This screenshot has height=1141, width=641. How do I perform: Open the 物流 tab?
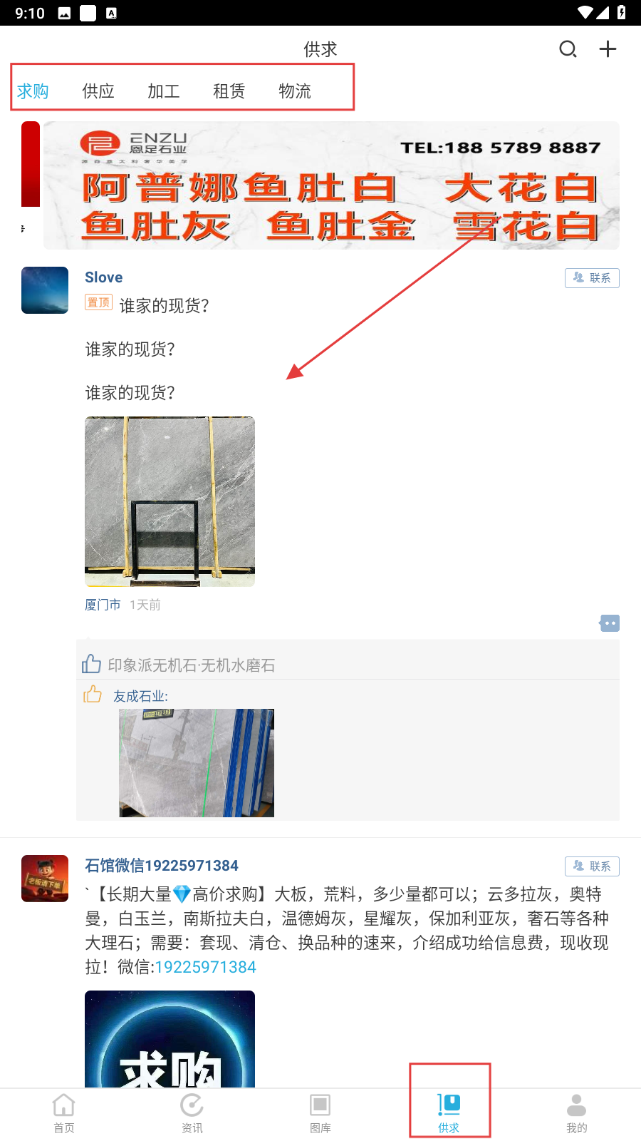pos(295,91)
